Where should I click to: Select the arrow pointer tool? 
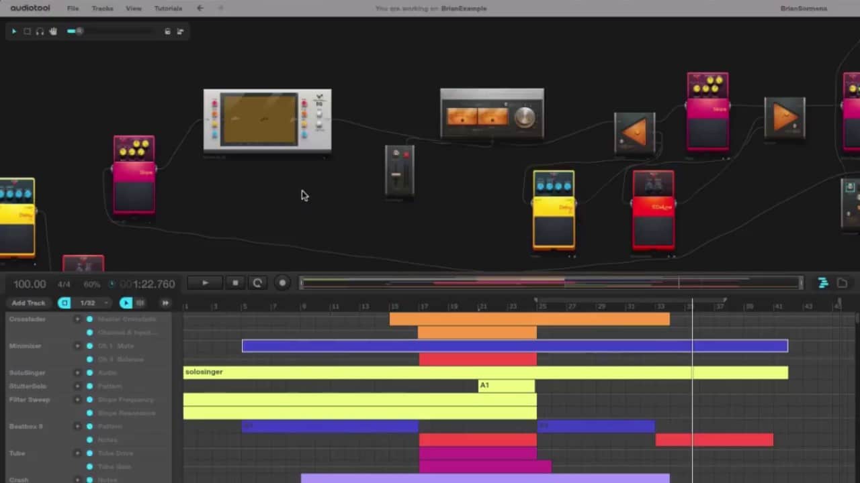14,32
